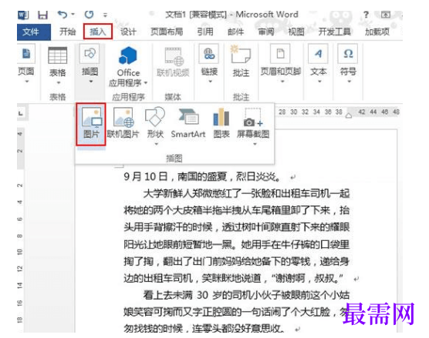
Task: Open the 引用 (References) tab
Action: pyautogui.click(x=205, y=32)
